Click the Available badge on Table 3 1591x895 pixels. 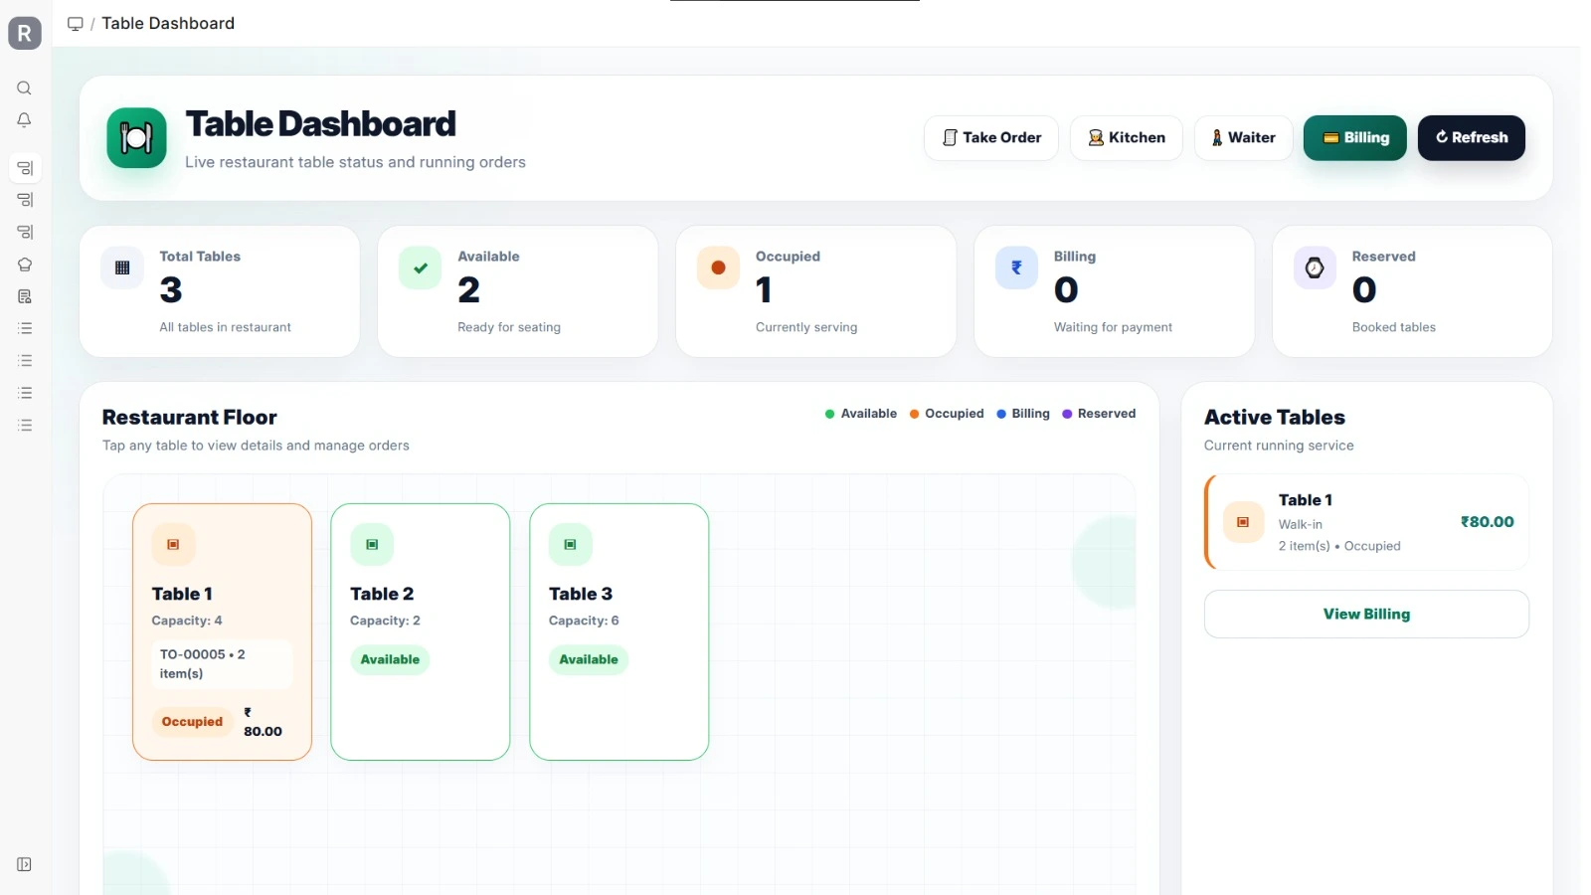589,659
